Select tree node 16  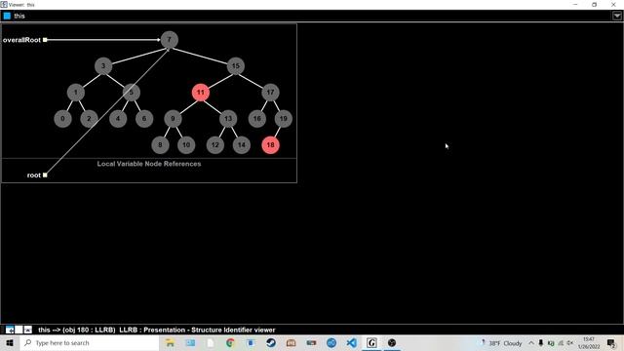[257, 119]
